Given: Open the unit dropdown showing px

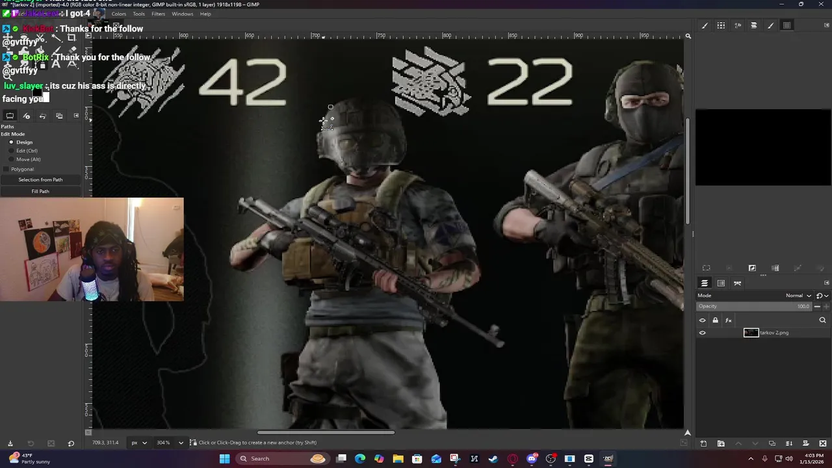Looking at the screenshot, I should pos(139,443).
